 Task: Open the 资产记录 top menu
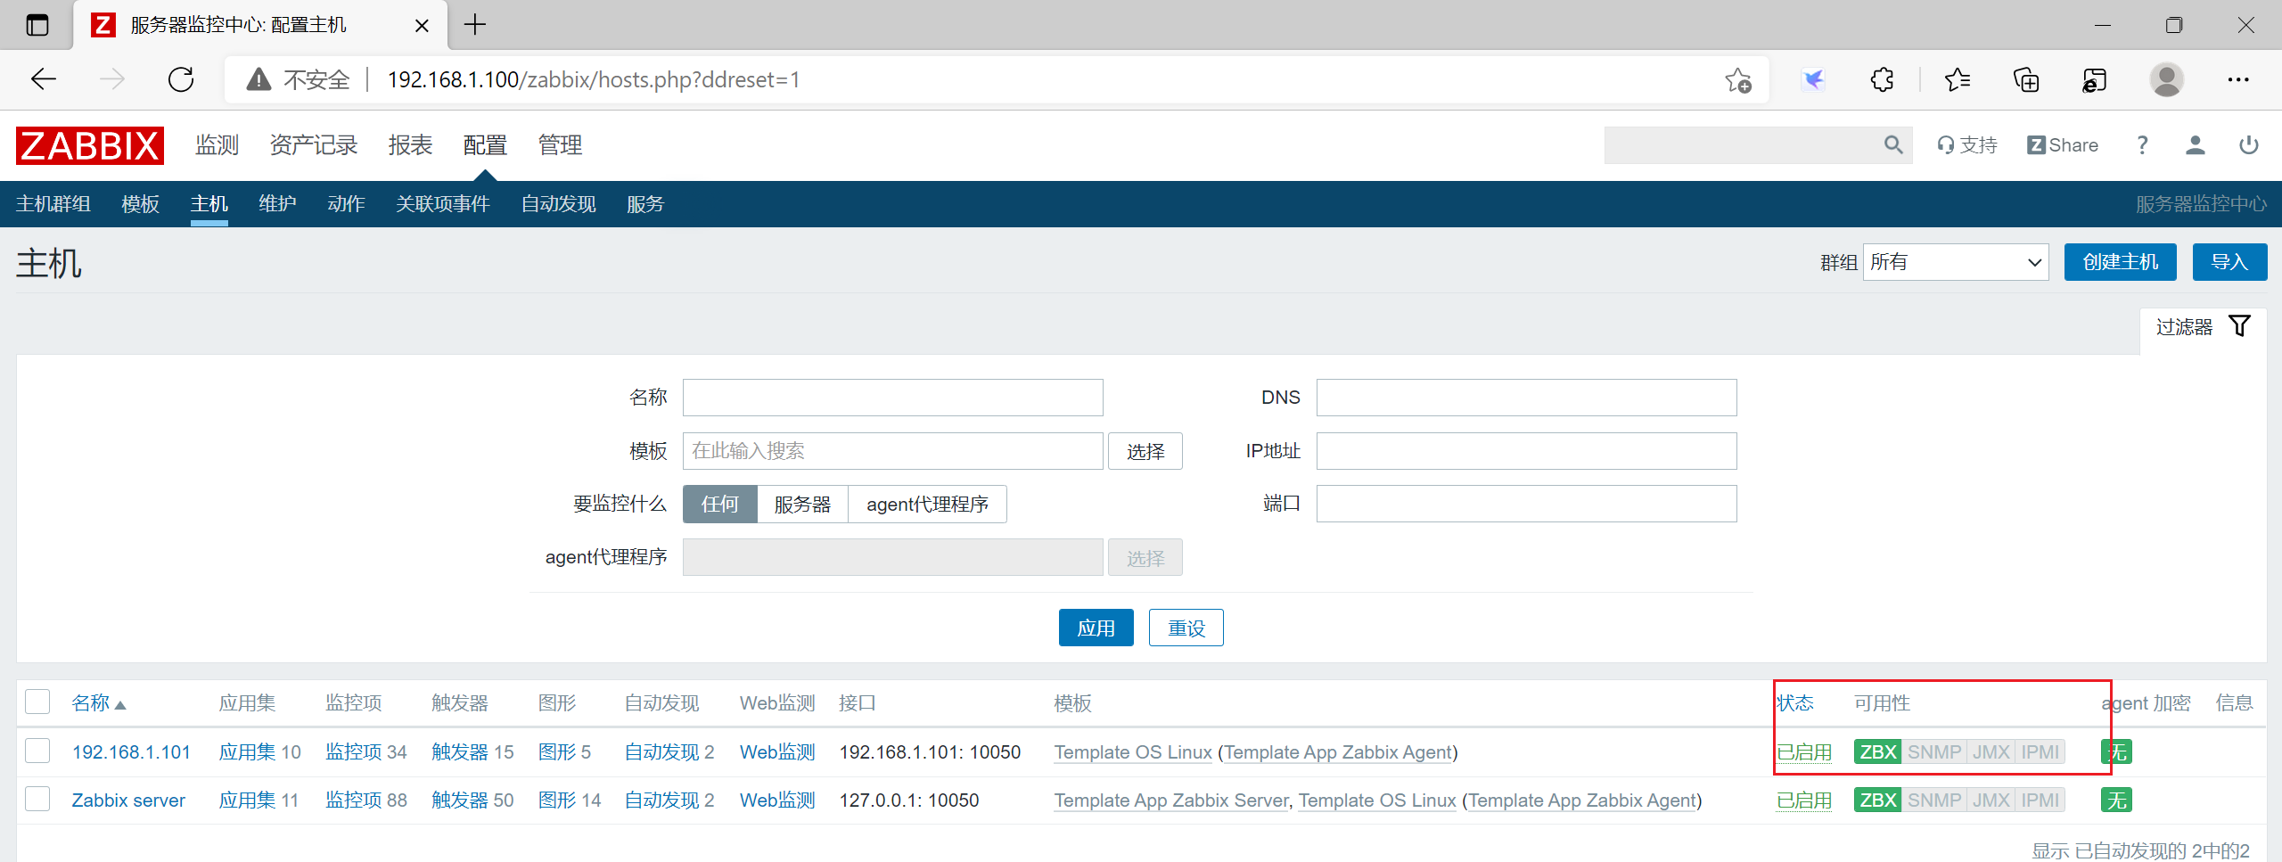pyautogui.click(x=314, y=145)
